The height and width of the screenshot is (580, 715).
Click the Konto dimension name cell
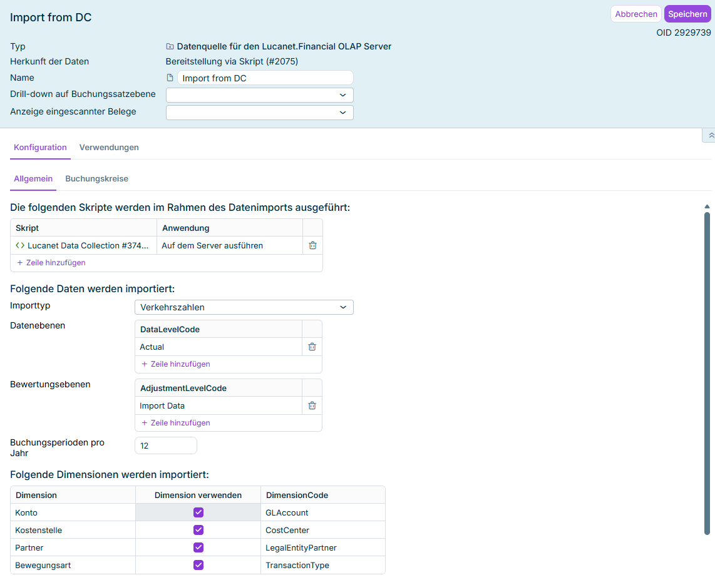coord(73,512)
